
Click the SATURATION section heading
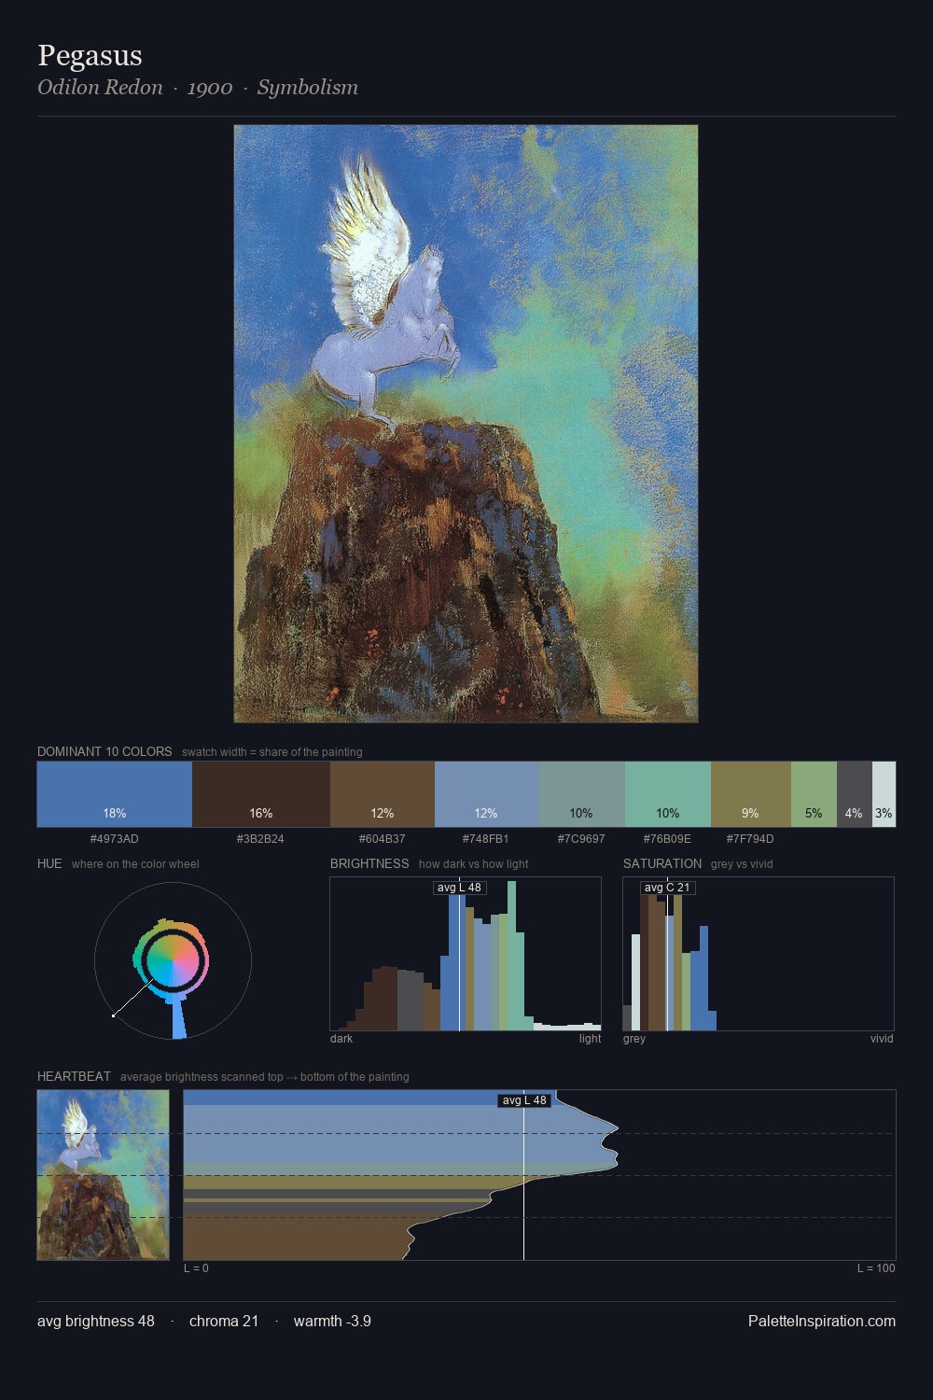coord(662,863)
